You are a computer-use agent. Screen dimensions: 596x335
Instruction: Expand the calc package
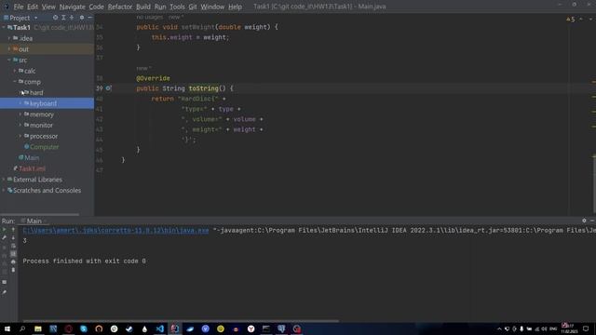15,71
